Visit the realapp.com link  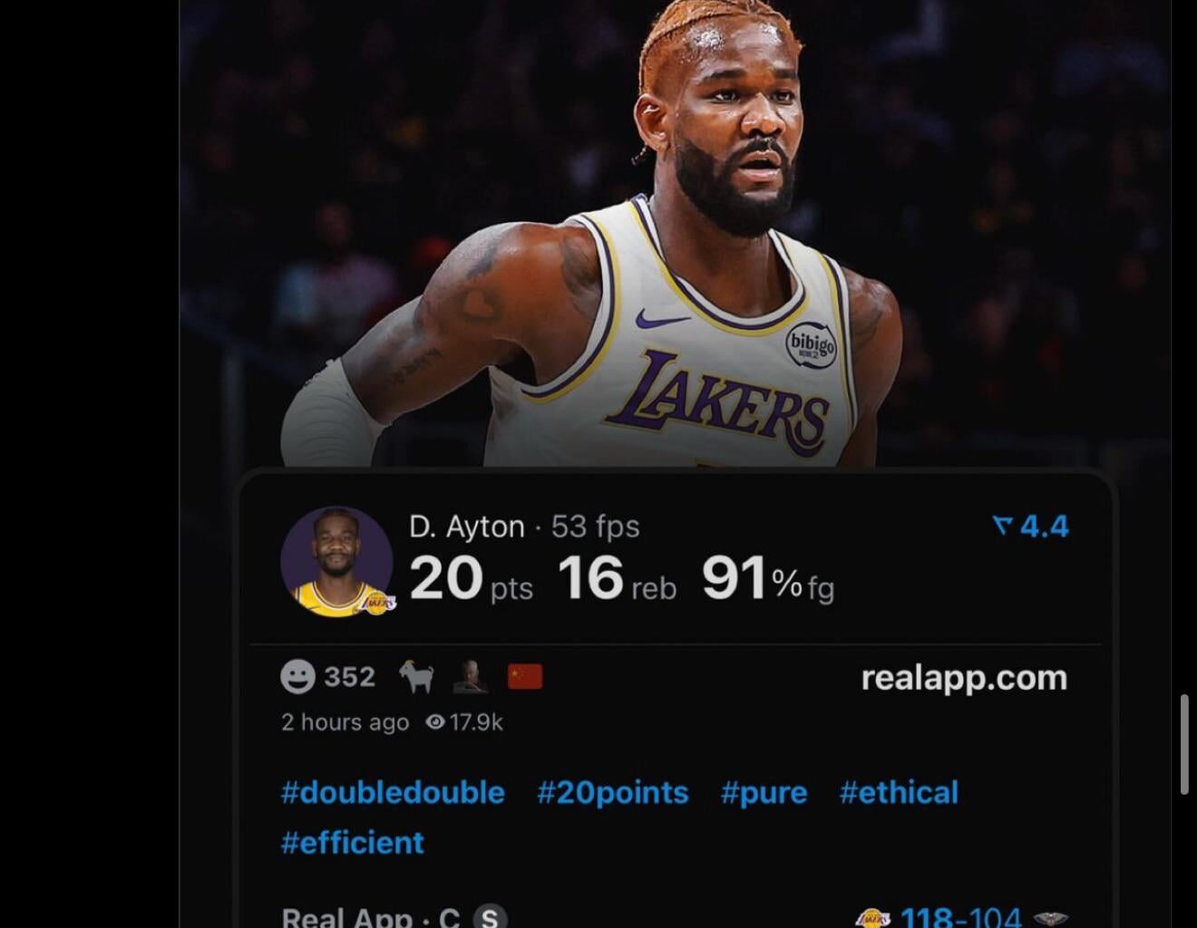coord(964,678)
